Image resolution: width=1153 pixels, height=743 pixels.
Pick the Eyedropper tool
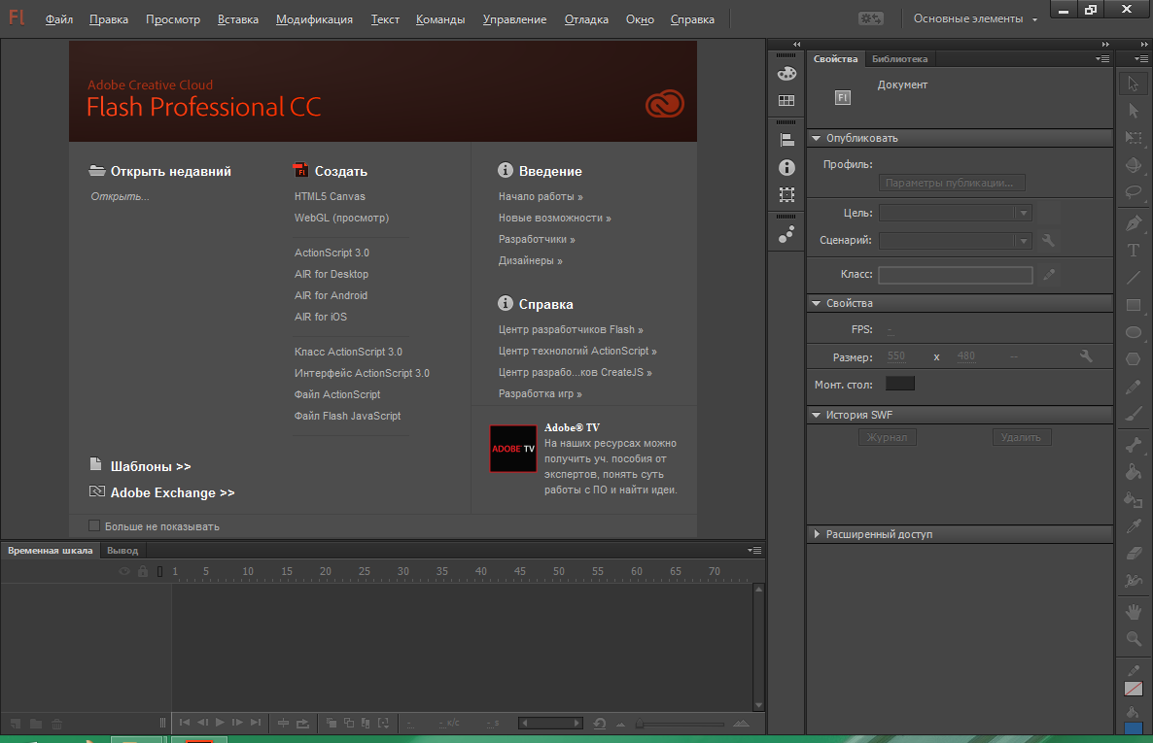point(1134,526)
